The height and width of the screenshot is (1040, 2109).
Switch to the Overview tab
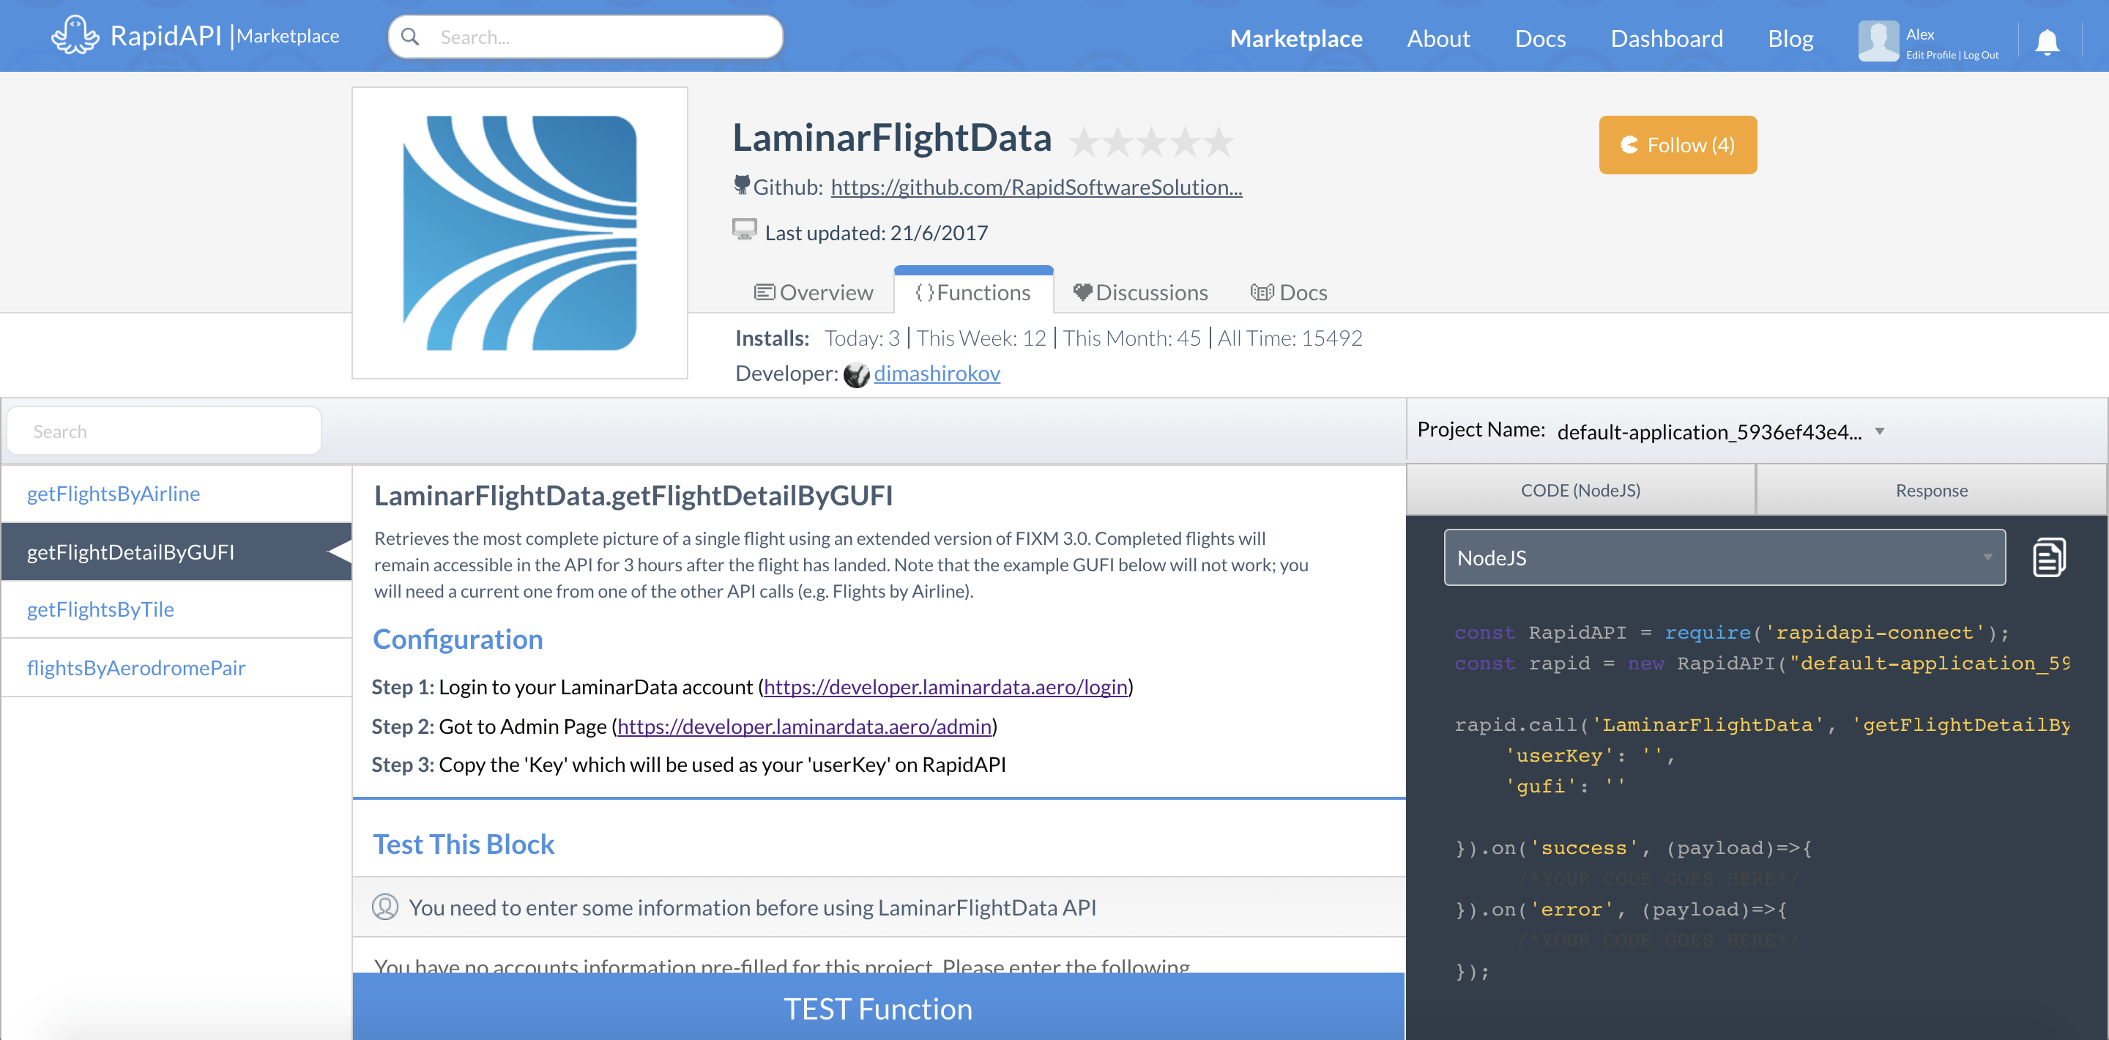click(813, 292)
